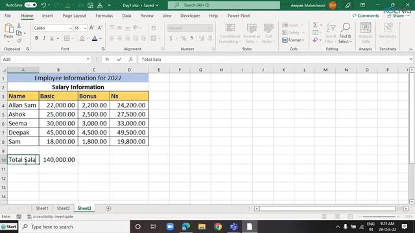415x233 pixels.
Task: Open the Underline style dropdown arrow
Action: click(58, 39)
